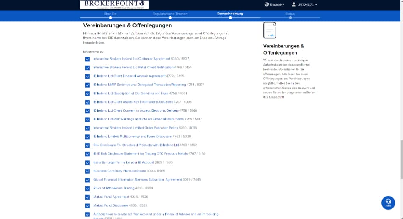The image size is (403, 219).
Task: Toggle Order Execution Policy checkbox
Action: 87,128
